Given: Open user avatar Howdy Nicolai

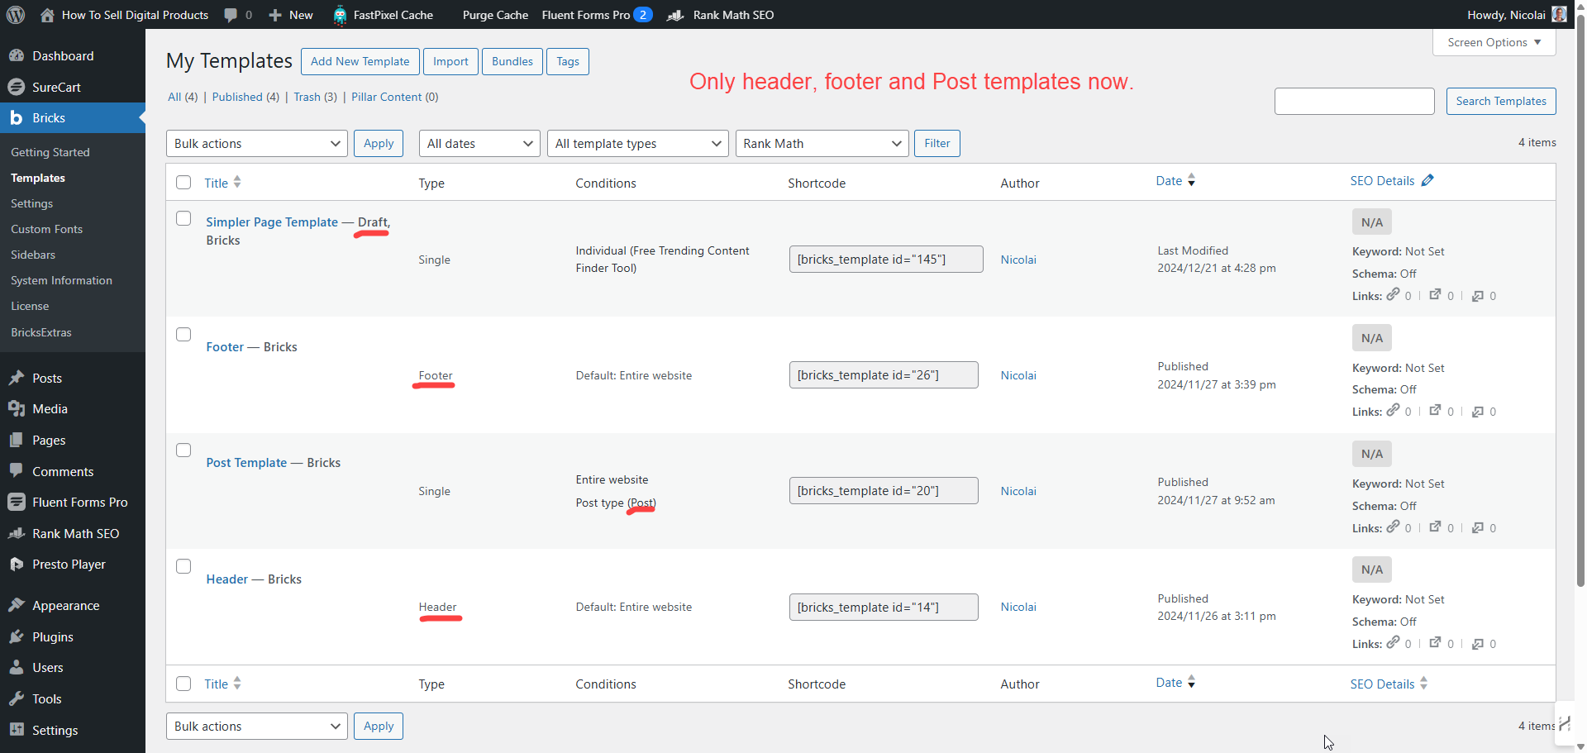Looking at the screenshot, I should click(x=1559, y=15).
